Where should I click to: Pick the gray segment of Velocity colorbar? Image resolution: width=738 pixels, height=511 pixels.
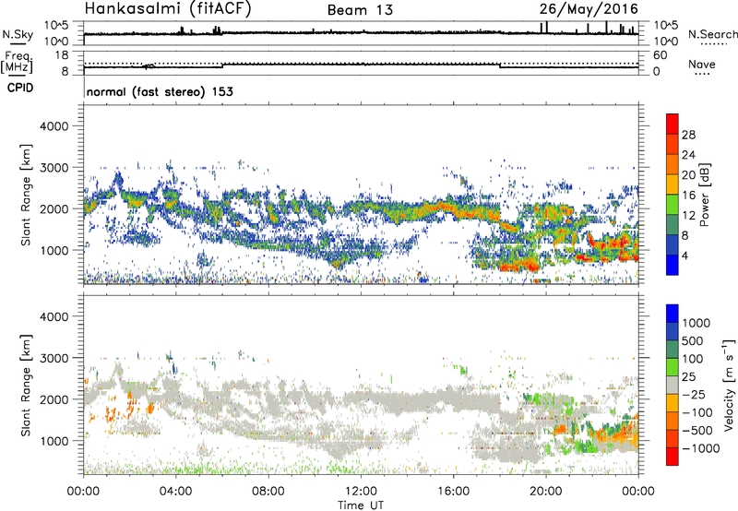coord(673,386)
